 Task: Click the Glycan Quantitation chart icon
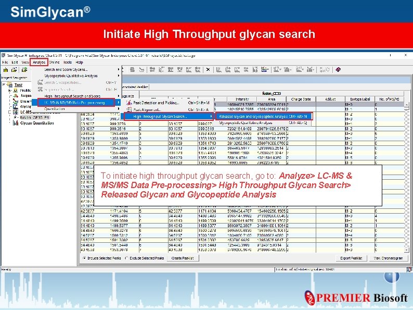(x=16, y=123)
